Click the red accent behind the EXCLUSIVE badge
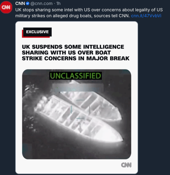The height and width of the screenshot is (175, 170). 36,37
